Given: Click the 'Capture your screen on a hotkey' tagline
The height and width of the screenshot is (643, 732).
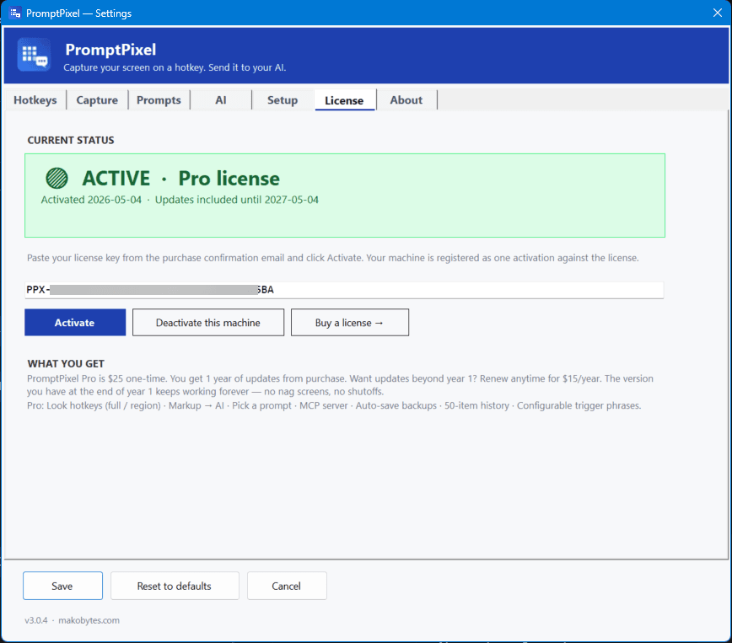Looking at the screenshot, I should [175, 67].
